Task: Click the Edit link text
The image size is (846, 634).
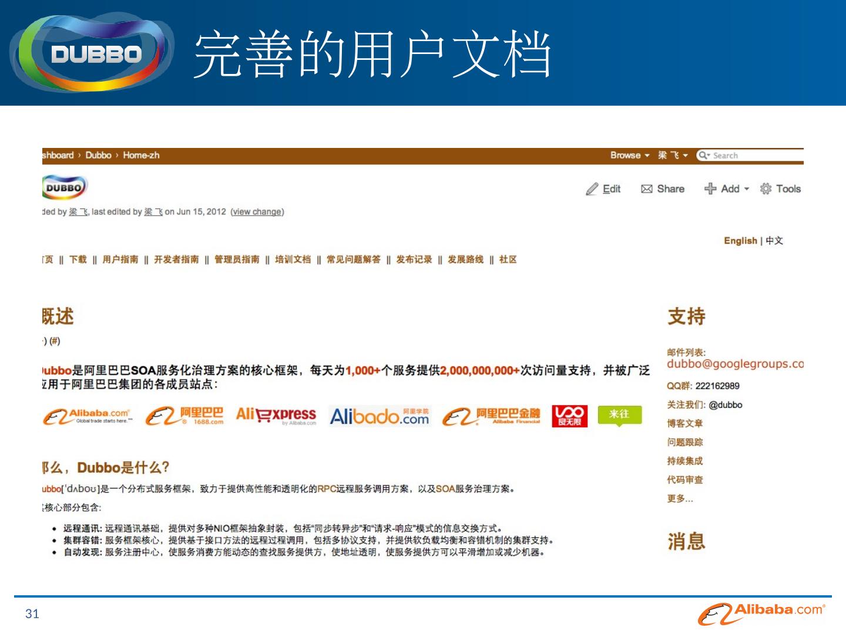Action: (x=612, y=189)
